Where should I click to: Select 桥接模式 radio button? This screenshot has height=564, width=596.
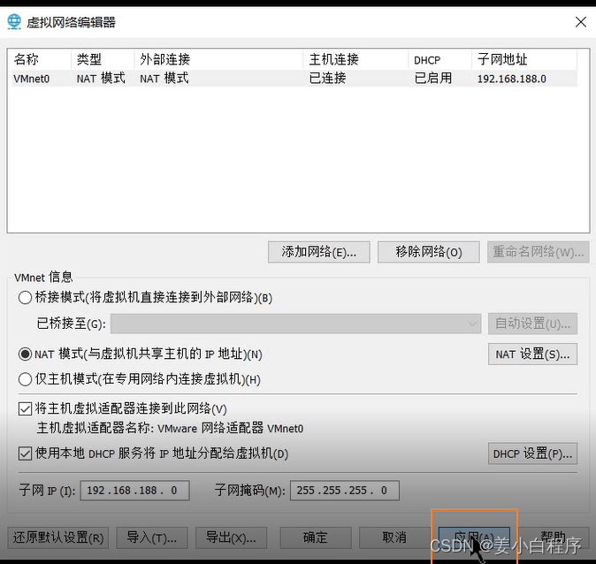click(25, 297)
